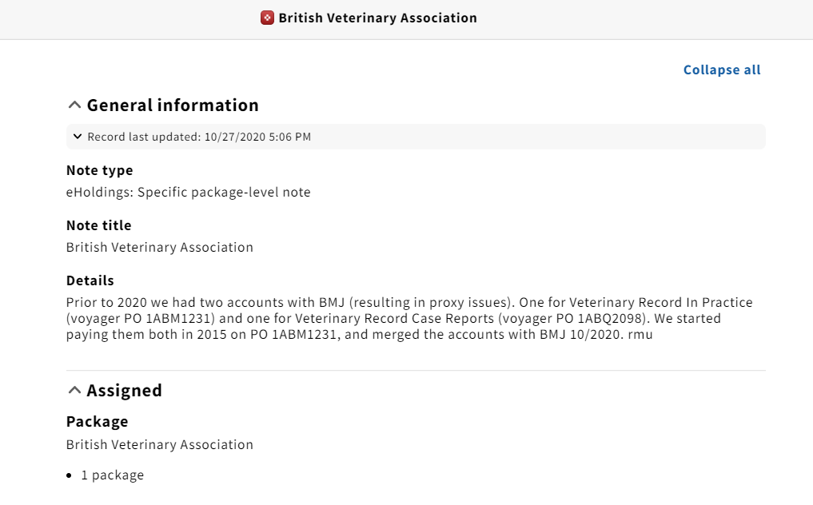Click the British Veterinary Association pane title
The height and width of the screenshot is (505, 813).
tap(377, 18)
